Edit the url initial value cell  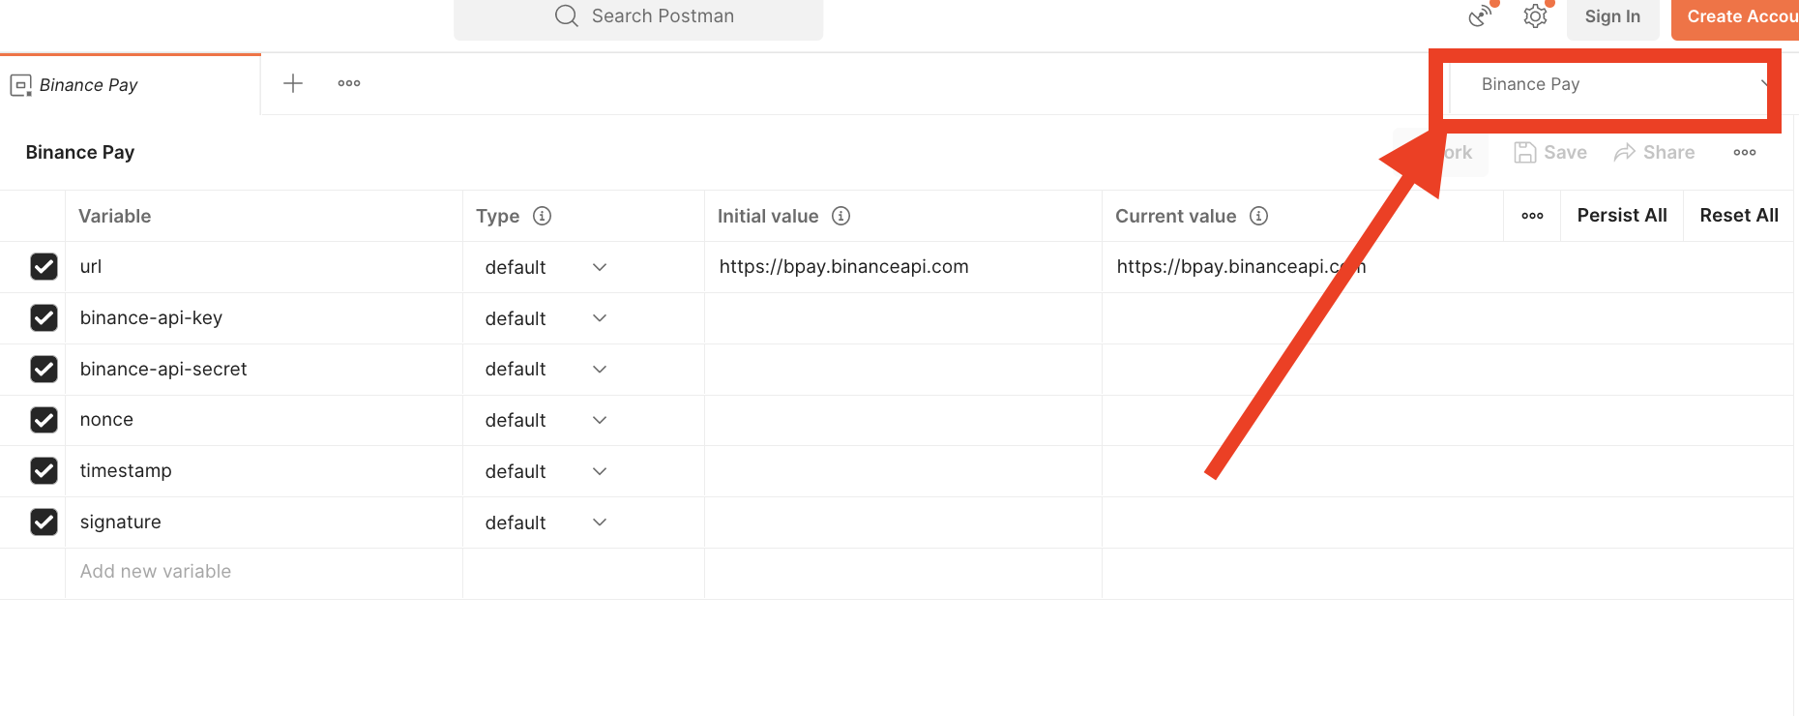(903, 267)
